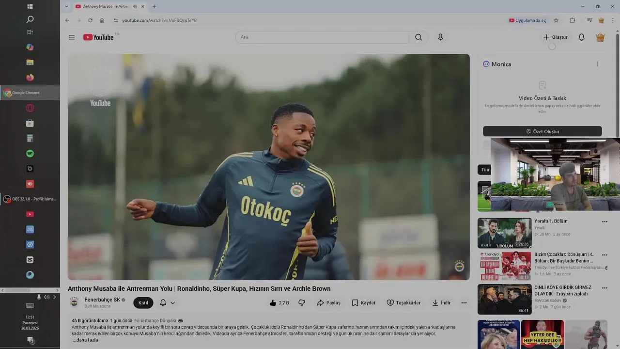The image size is (620, 349).
Task: Dislike the Anthony Musaba video
Action: tap(302, 303)
